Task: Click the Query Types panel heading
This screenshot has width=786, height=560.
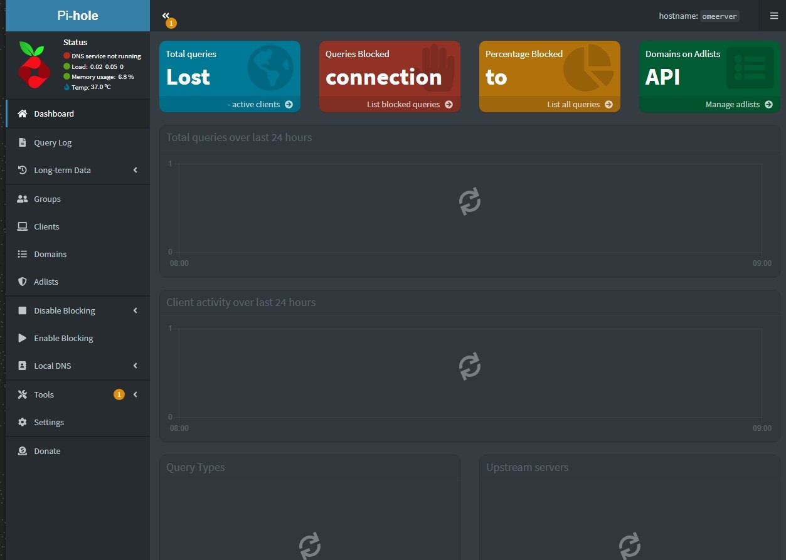Action: click(x=196, y=467)
